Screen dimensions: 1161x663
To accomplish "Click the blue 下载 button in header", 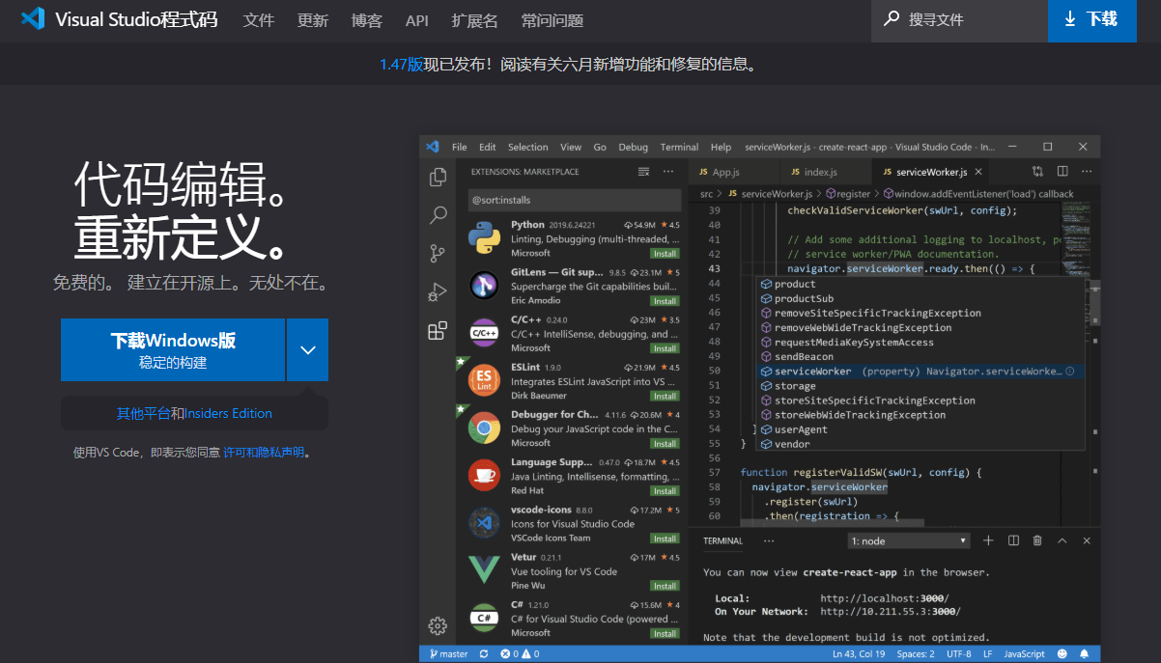I will (x=1090, y=20).
